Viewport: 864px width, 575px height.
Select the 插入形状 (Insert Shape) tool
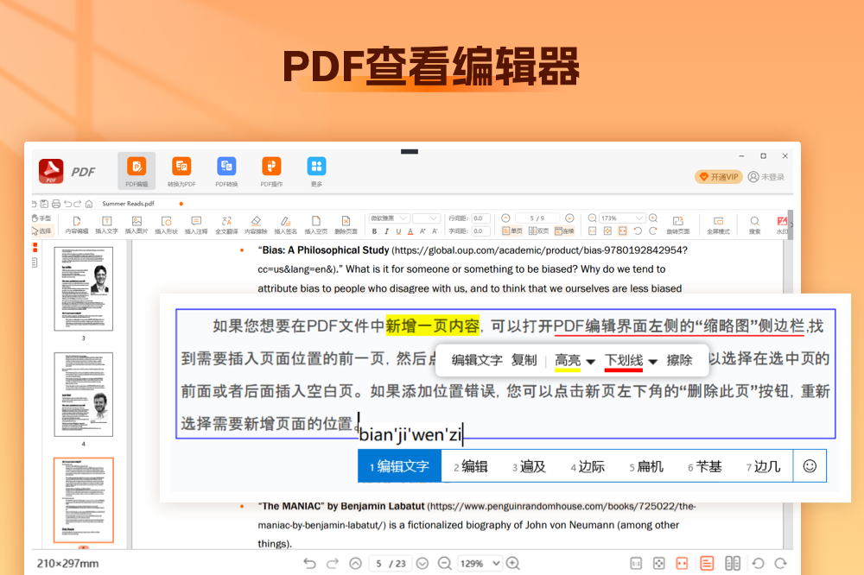pos(167,224)
